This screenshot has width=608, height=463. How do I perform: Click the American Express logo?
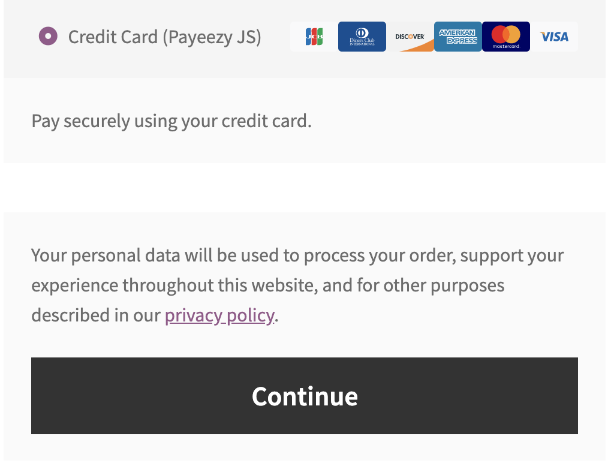[x=457, y=37]
